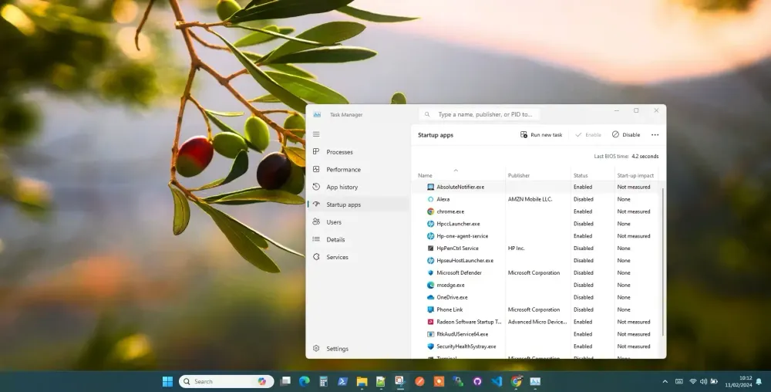Click the OneDrive.exe cloud icon

point(431,298)
